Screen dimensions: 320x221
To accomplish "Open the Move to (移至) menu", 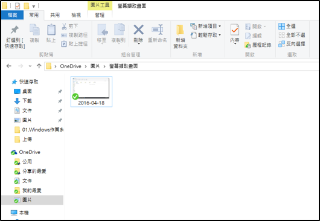I will click(x=102, y=34).
